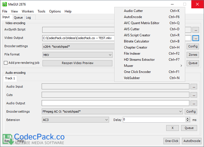Open the Tools menu
This screenshot has width=204, height=147.
(x=41, y=11)
